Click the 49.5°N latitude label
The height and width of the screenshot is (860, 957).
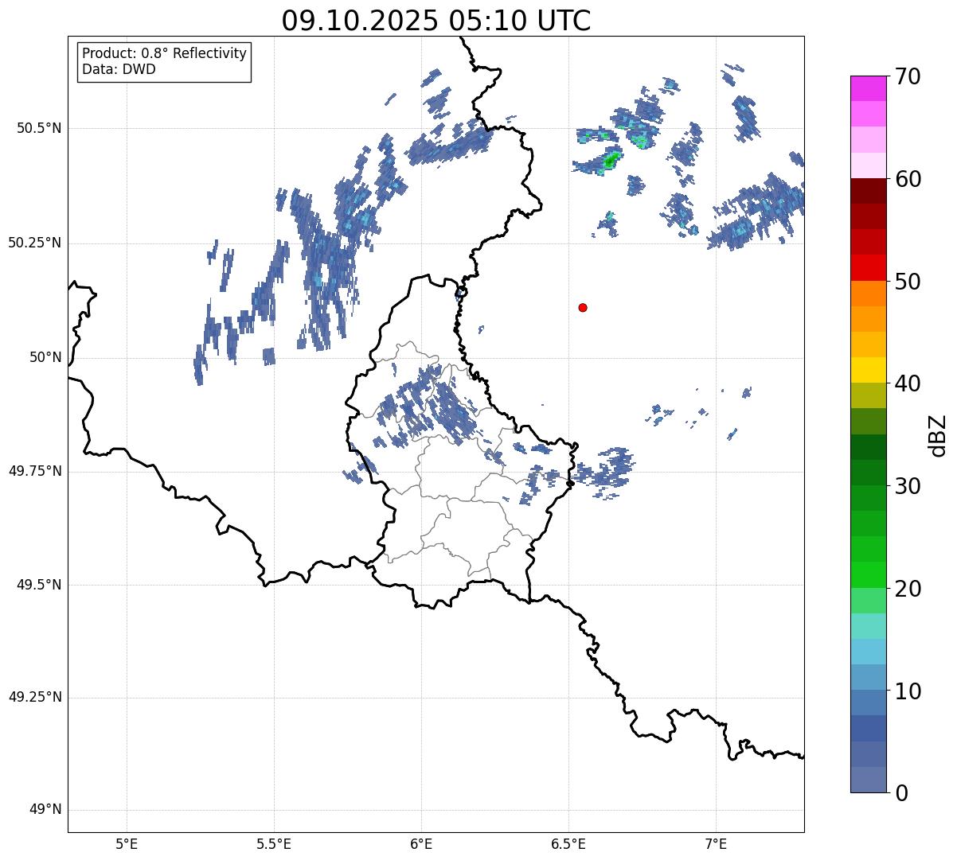point(38,585)
